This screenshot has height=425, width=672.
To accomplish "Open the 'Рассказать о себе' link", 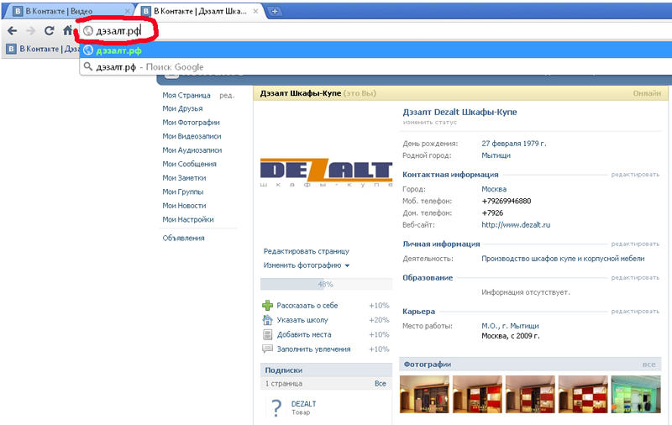I will tap(307, 306).
